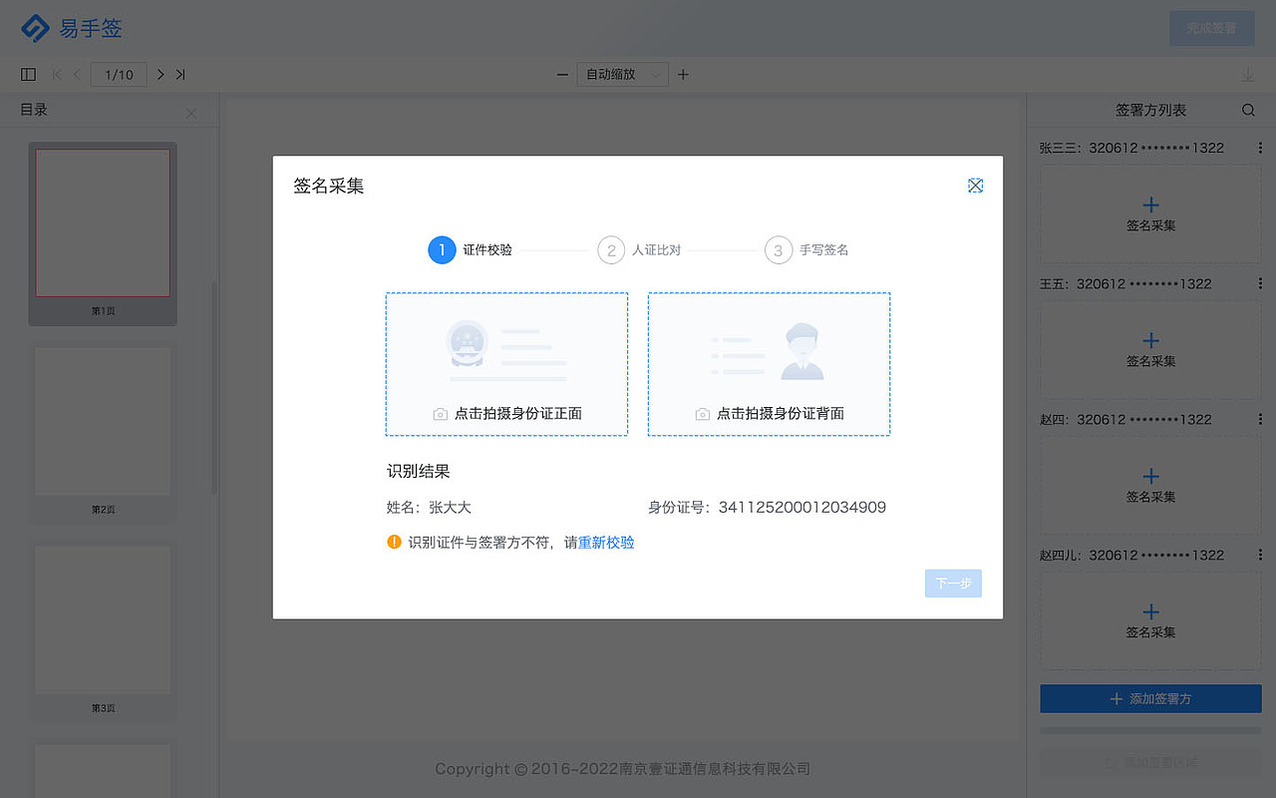Screen dimensions: 1276x798
Task: Click the 易手签 logo icon
Action: coord(38,28)
